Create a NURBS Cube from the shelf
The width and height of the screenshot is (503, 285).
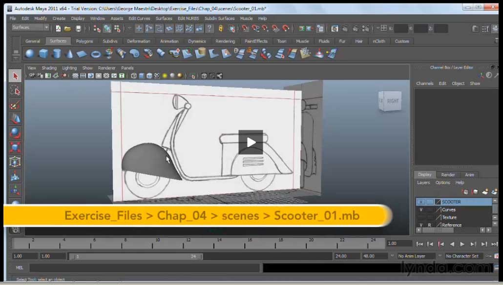click(x=43, y=54)
